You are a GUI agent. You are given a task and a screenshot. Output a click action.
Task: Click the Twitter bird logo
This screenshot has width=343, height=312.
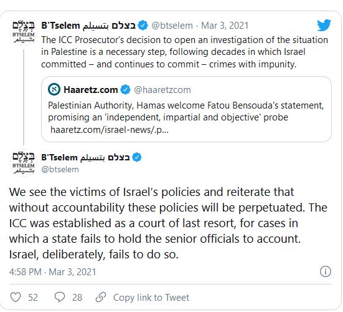point(324,25)
